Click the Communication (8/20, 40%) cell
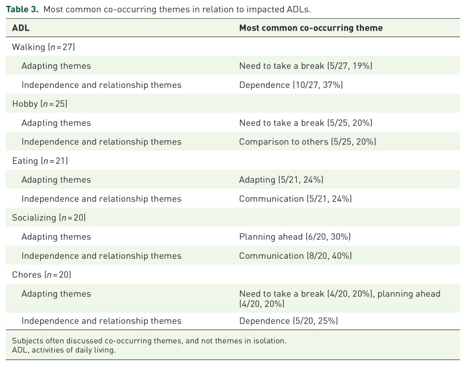This screenshot has height=366, width=466. pyautogui.click(x=296, y=256)
